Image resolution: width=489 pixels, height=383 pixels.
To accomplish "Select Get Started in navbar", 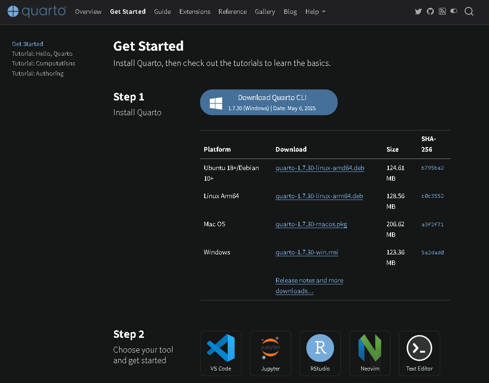I will tap(128, 12).
